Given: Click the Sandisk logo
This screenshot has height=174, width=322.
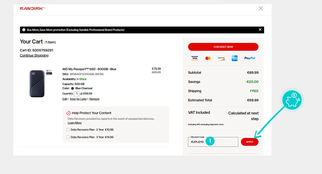Looking at the screenshot, I should click(x=32, y=8).
